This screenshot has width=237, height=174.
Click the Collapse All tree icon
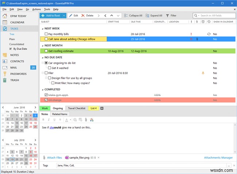point(126,16)
